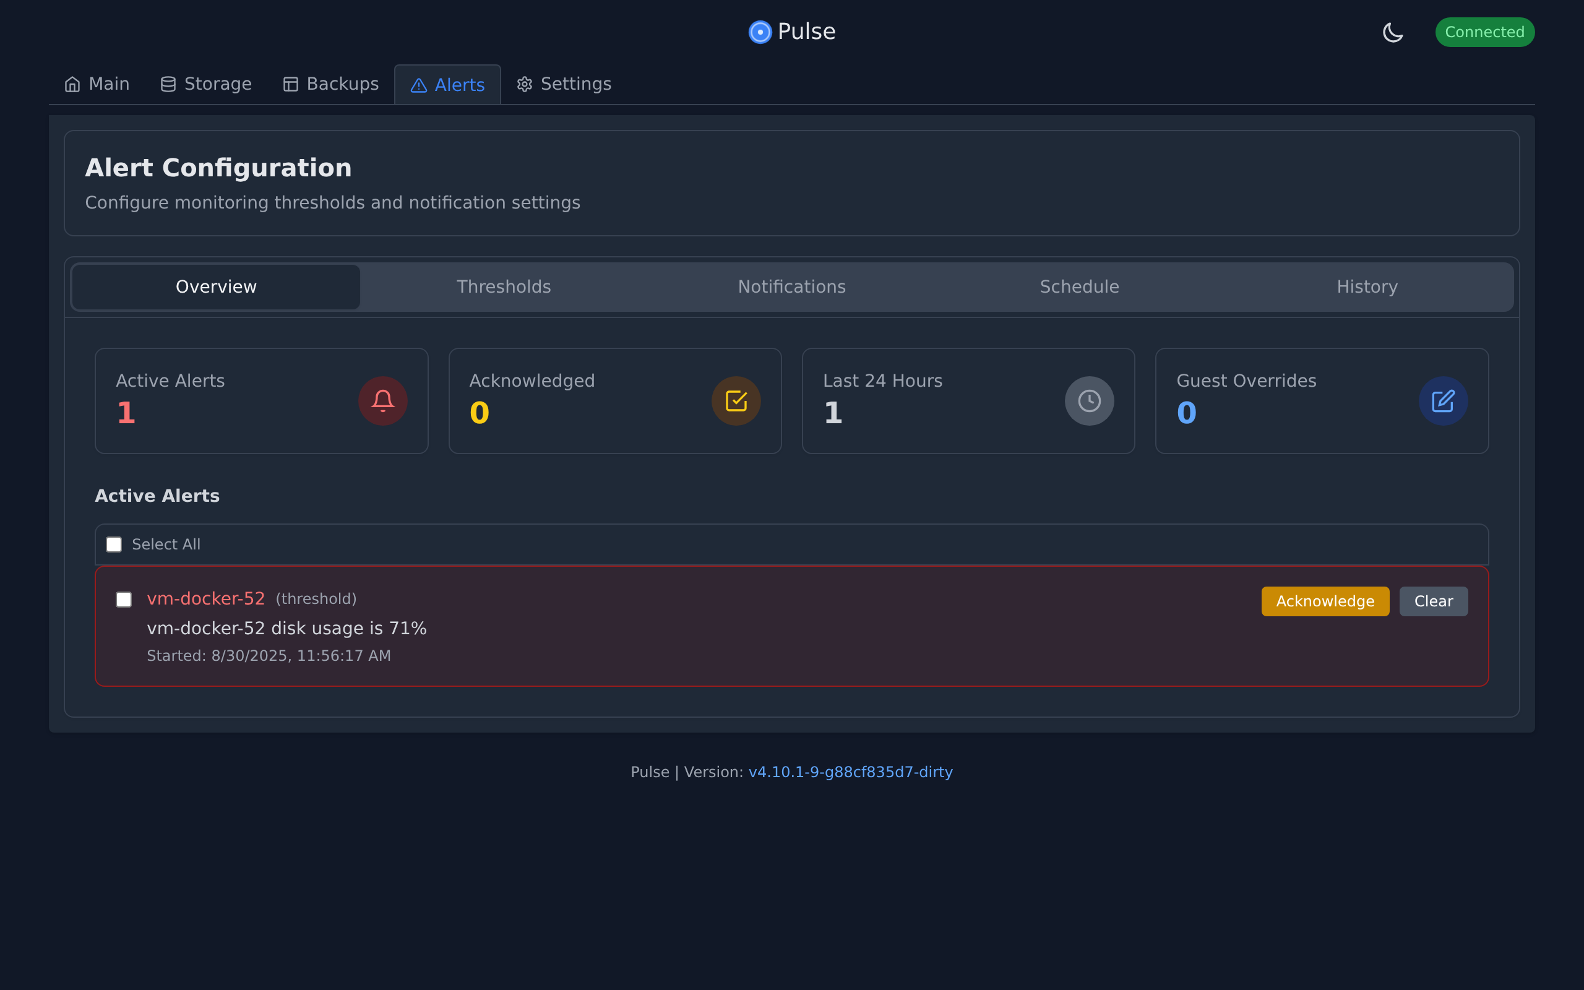Switch to the Thresholds sub-tab
Viewport: 1584px width, 990px height.
[503, 286]
